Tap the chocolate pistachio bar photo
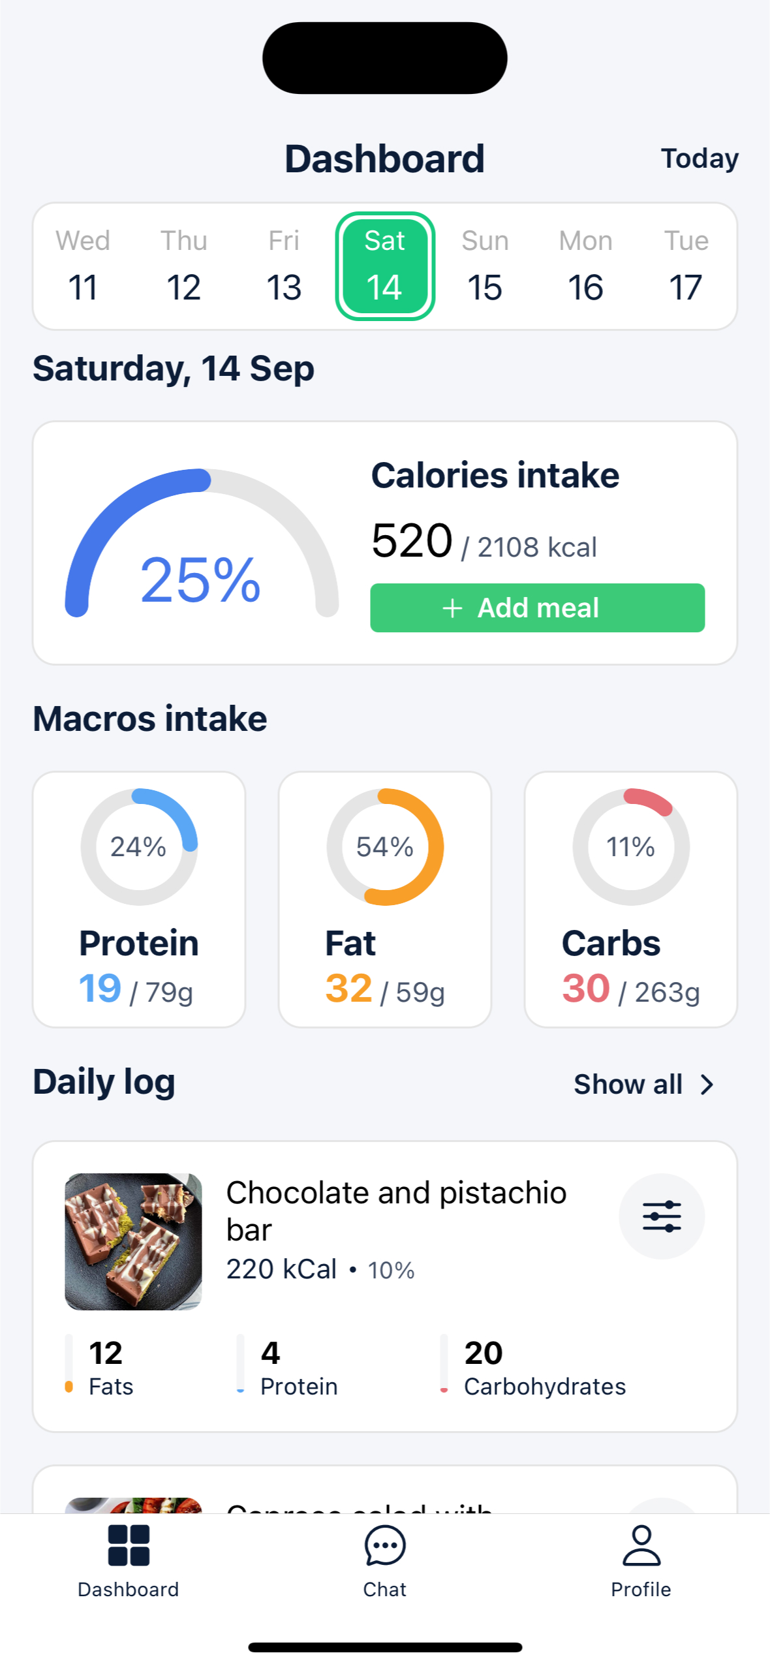The image size is (770, 1668). 133,1241
